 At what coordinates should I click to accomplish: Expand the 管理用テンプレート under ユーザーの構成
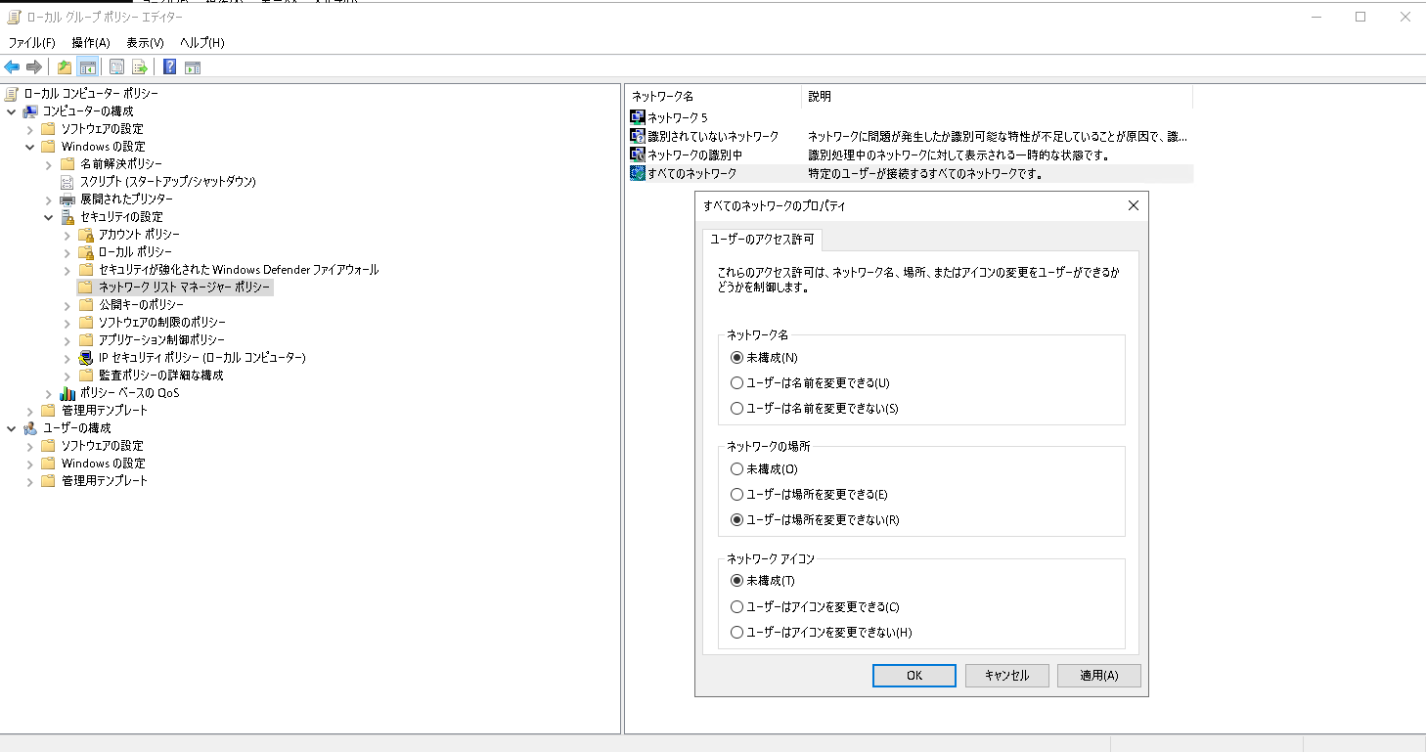pyautogui.click(x=29, y=481)
